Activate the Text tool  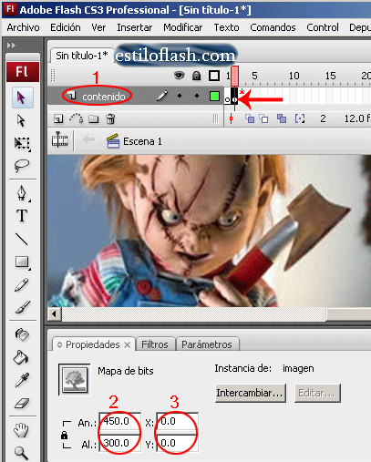click(22, 216)
